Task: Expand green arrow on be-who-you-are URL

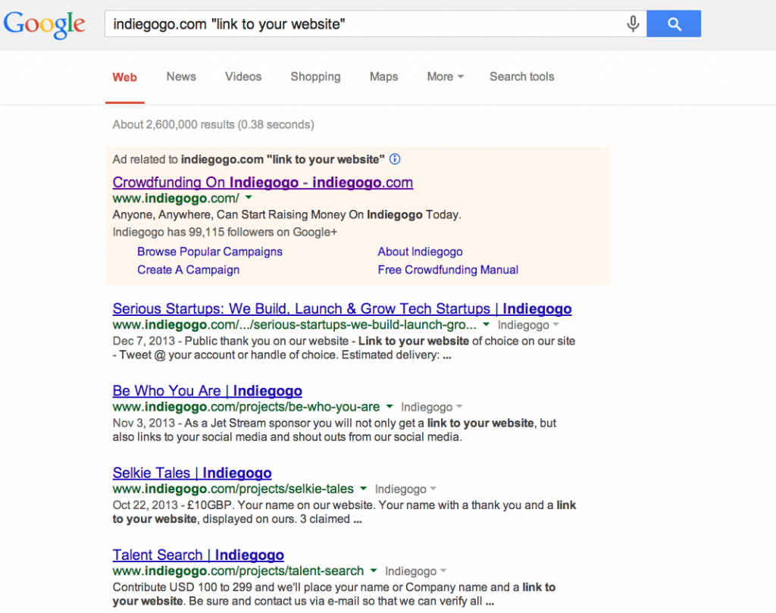Action: (x=390, y=407)
